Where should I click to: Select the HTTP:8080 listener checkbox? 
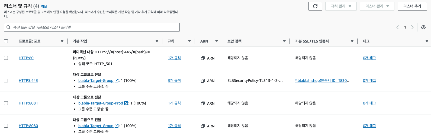point(6,126)
